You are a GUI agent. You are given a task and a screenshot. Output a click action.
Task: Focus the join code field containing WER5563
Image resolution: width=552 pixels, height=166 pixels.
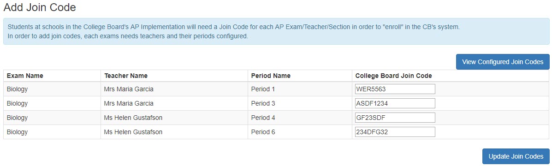(395, 89)
